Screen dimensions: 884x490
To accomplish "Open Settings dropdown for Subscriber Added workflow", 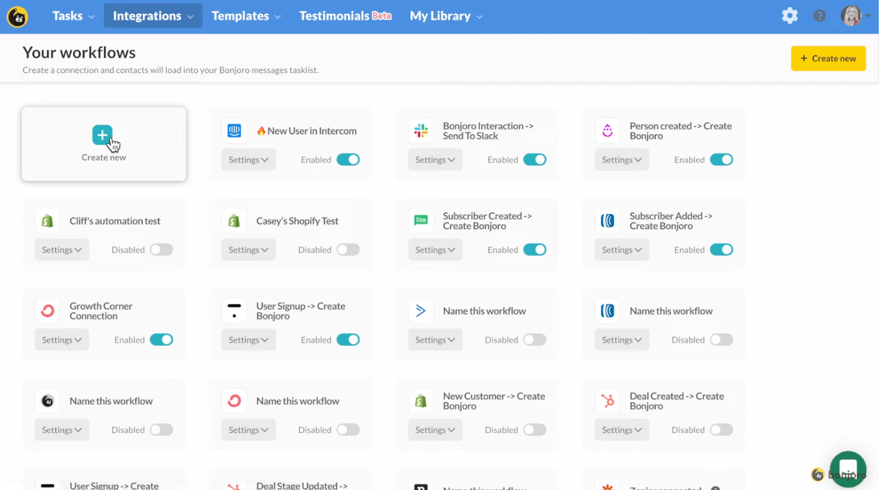I will [x=622, y=250].
